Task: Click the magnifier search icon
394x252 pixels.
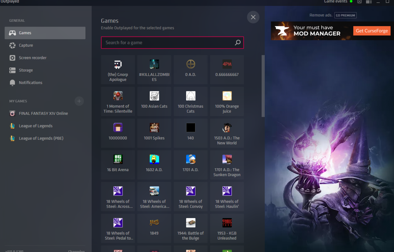Action: click(x=238, y=43)
